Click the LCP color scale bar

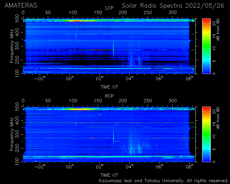[x=206, y=46]
